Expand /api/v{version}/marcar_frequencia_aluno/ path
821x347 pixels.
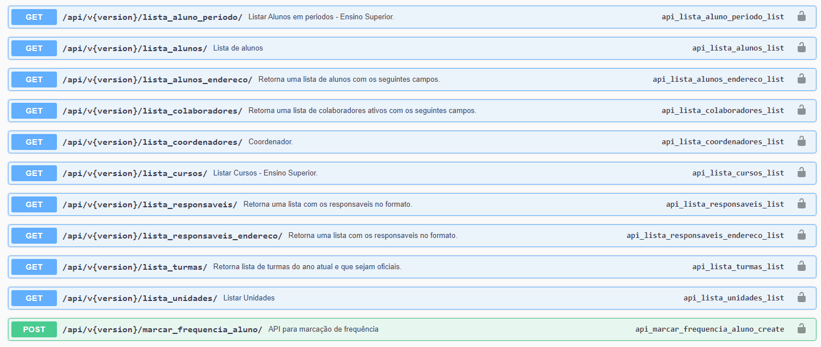coord(162,329)
